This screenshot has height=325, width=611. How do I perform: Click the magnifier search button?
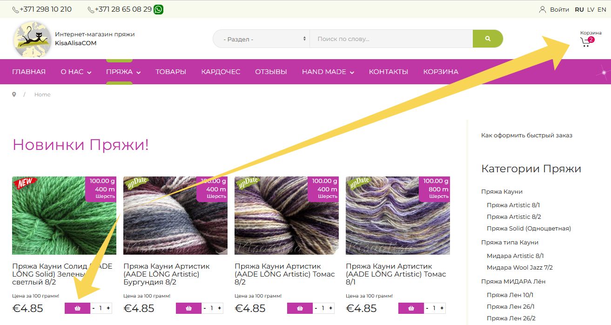488,39
